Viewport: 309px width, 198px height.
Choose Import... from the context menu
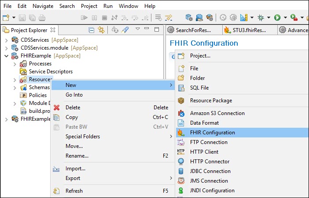coord(75,169)
